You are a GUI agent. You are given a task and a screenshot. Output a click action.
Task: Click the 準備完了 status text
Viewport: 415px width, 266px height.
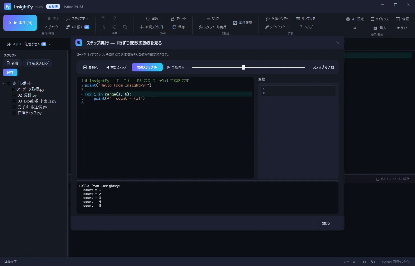tap(11, 262)
